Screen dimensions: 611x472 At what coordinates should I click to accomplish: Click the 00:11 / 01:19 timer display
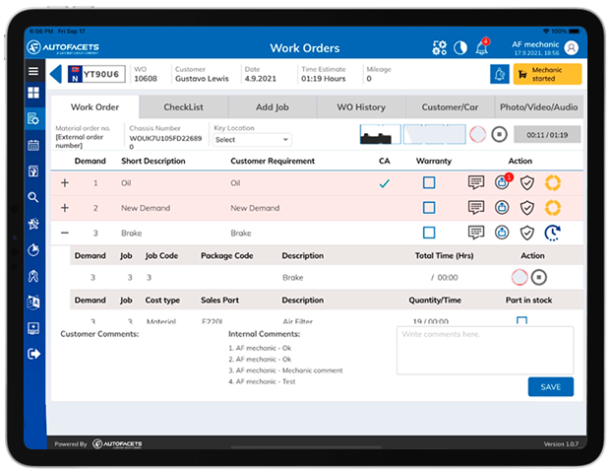point(547,135)
